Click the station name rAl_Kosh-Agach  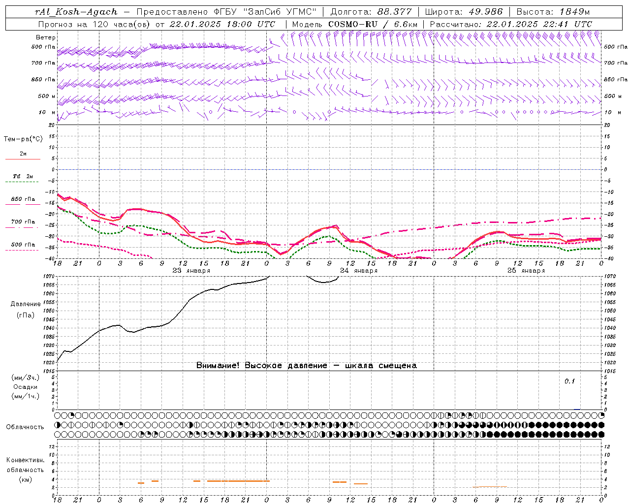(x=76, y=12)
